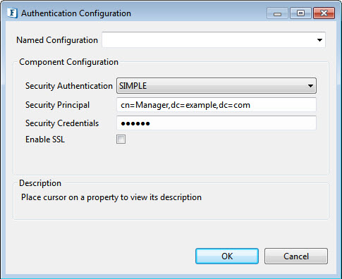This screenshot has width=342, height=279.
Task: Click the Enable SSL label
Action: [45, 139]
